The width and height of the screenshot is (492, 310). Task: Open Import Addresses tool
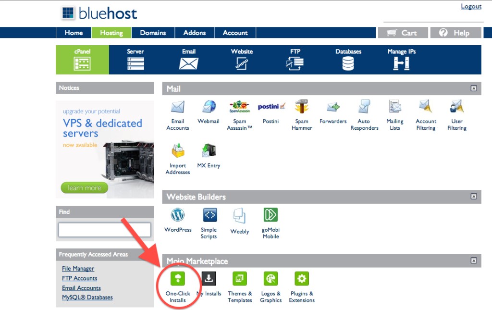[x=178, y=159]
